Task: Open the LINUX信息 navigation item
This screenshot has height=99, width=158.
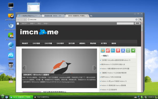Action: point(36,43)
